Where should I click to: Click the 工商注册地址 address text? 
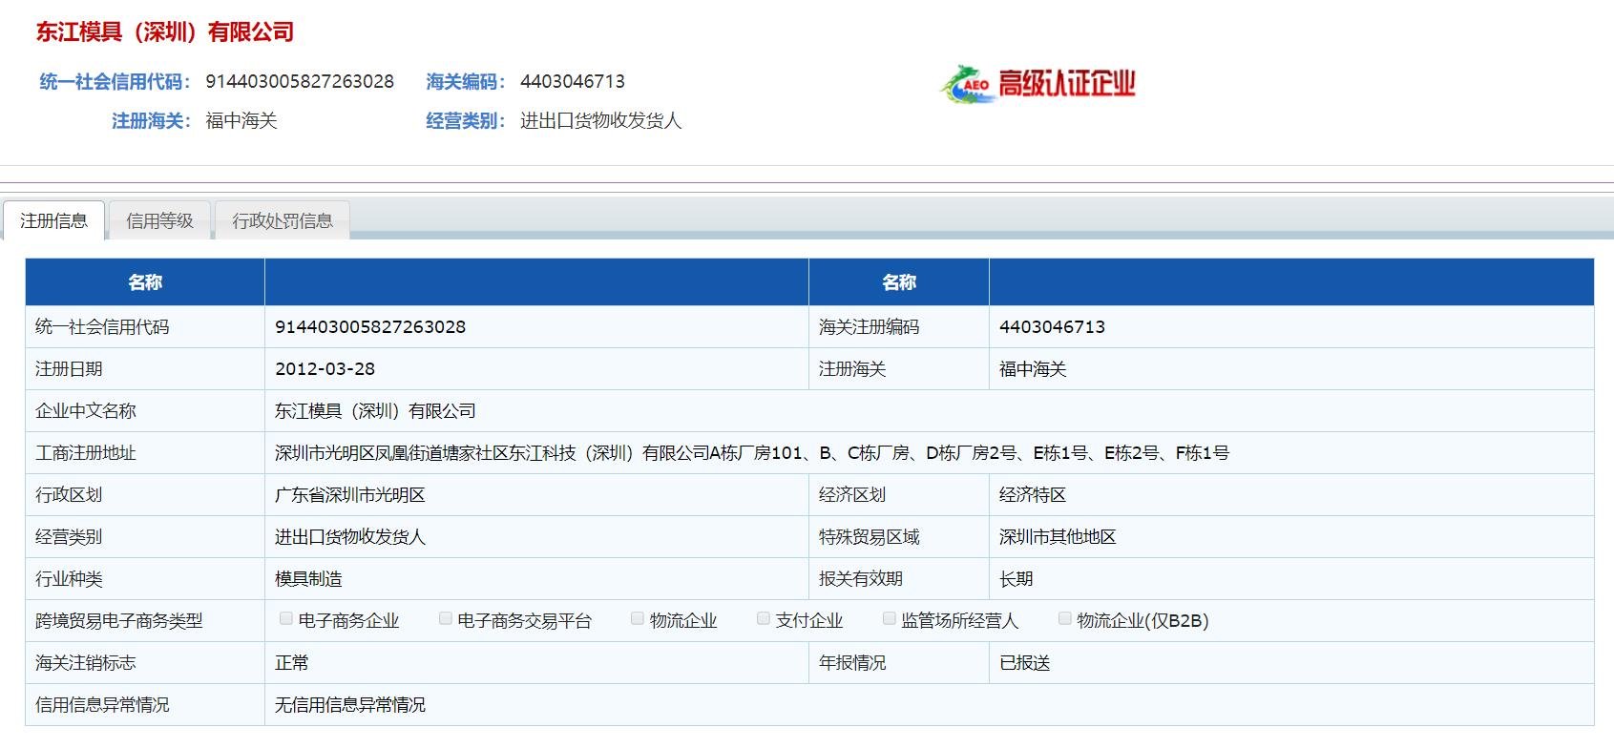[752, 452]
